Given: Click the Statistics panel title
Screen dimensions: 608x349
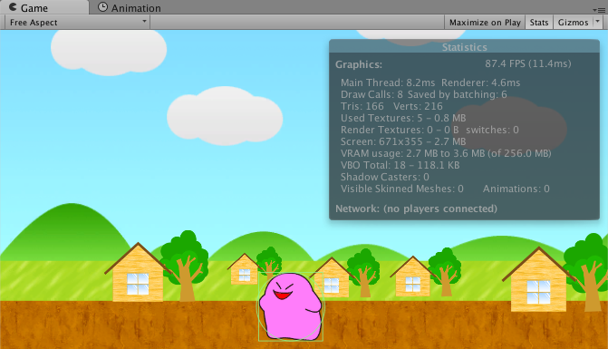Looking at the screenshot, I should 464,47.
